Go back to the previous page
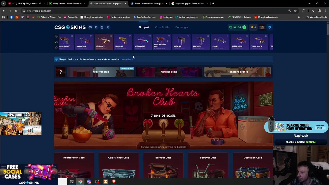329x185 pixels. [x=4, y=11]
